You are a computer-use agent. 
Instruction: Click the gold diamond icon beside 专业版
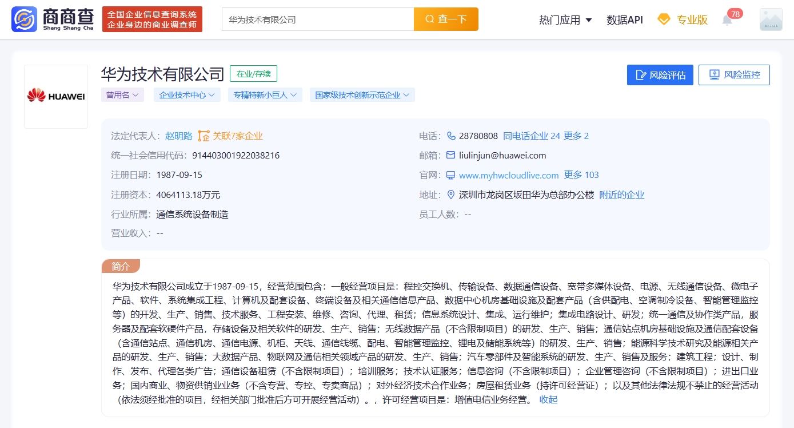(663, 19)
